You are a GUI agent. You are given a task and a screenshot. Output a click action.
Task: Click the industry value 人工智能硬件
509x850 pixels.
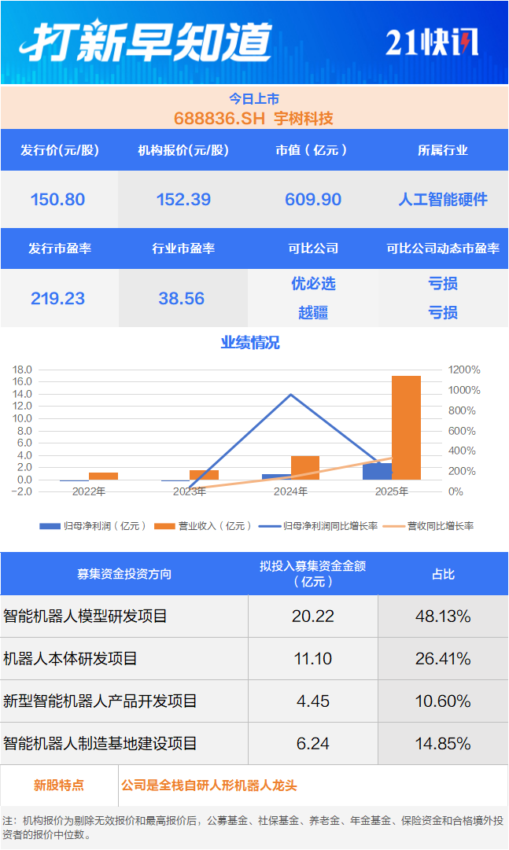(x=443, y=200)
